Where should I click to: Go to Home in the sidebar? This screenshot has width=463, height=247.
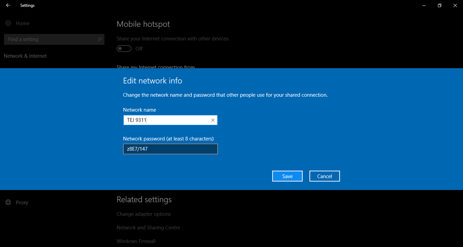[23, 23]
